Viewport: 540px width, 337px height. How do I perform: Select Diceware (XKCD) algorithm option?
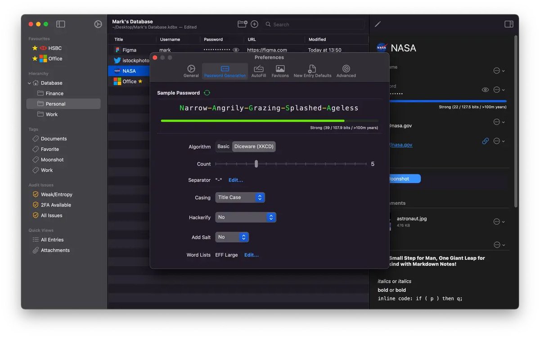click(254, 146)
